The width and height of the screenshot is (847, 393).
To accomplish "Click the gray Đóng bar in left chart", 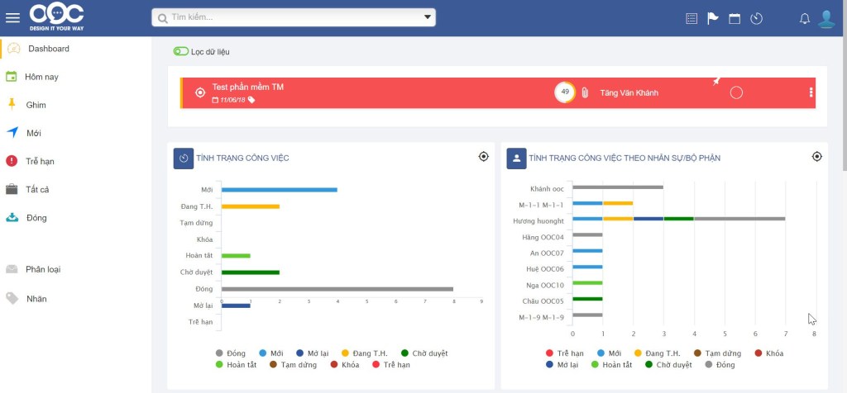I will pyautogui.click(x=337, y=289).
